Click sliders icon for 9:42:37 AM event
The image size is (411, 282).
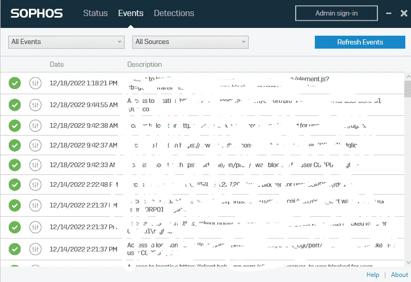click(x=35, y=145)
